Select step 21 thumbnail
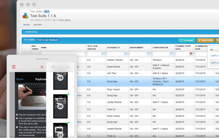The width and height of the screenshot is (219, 138). 60,130
